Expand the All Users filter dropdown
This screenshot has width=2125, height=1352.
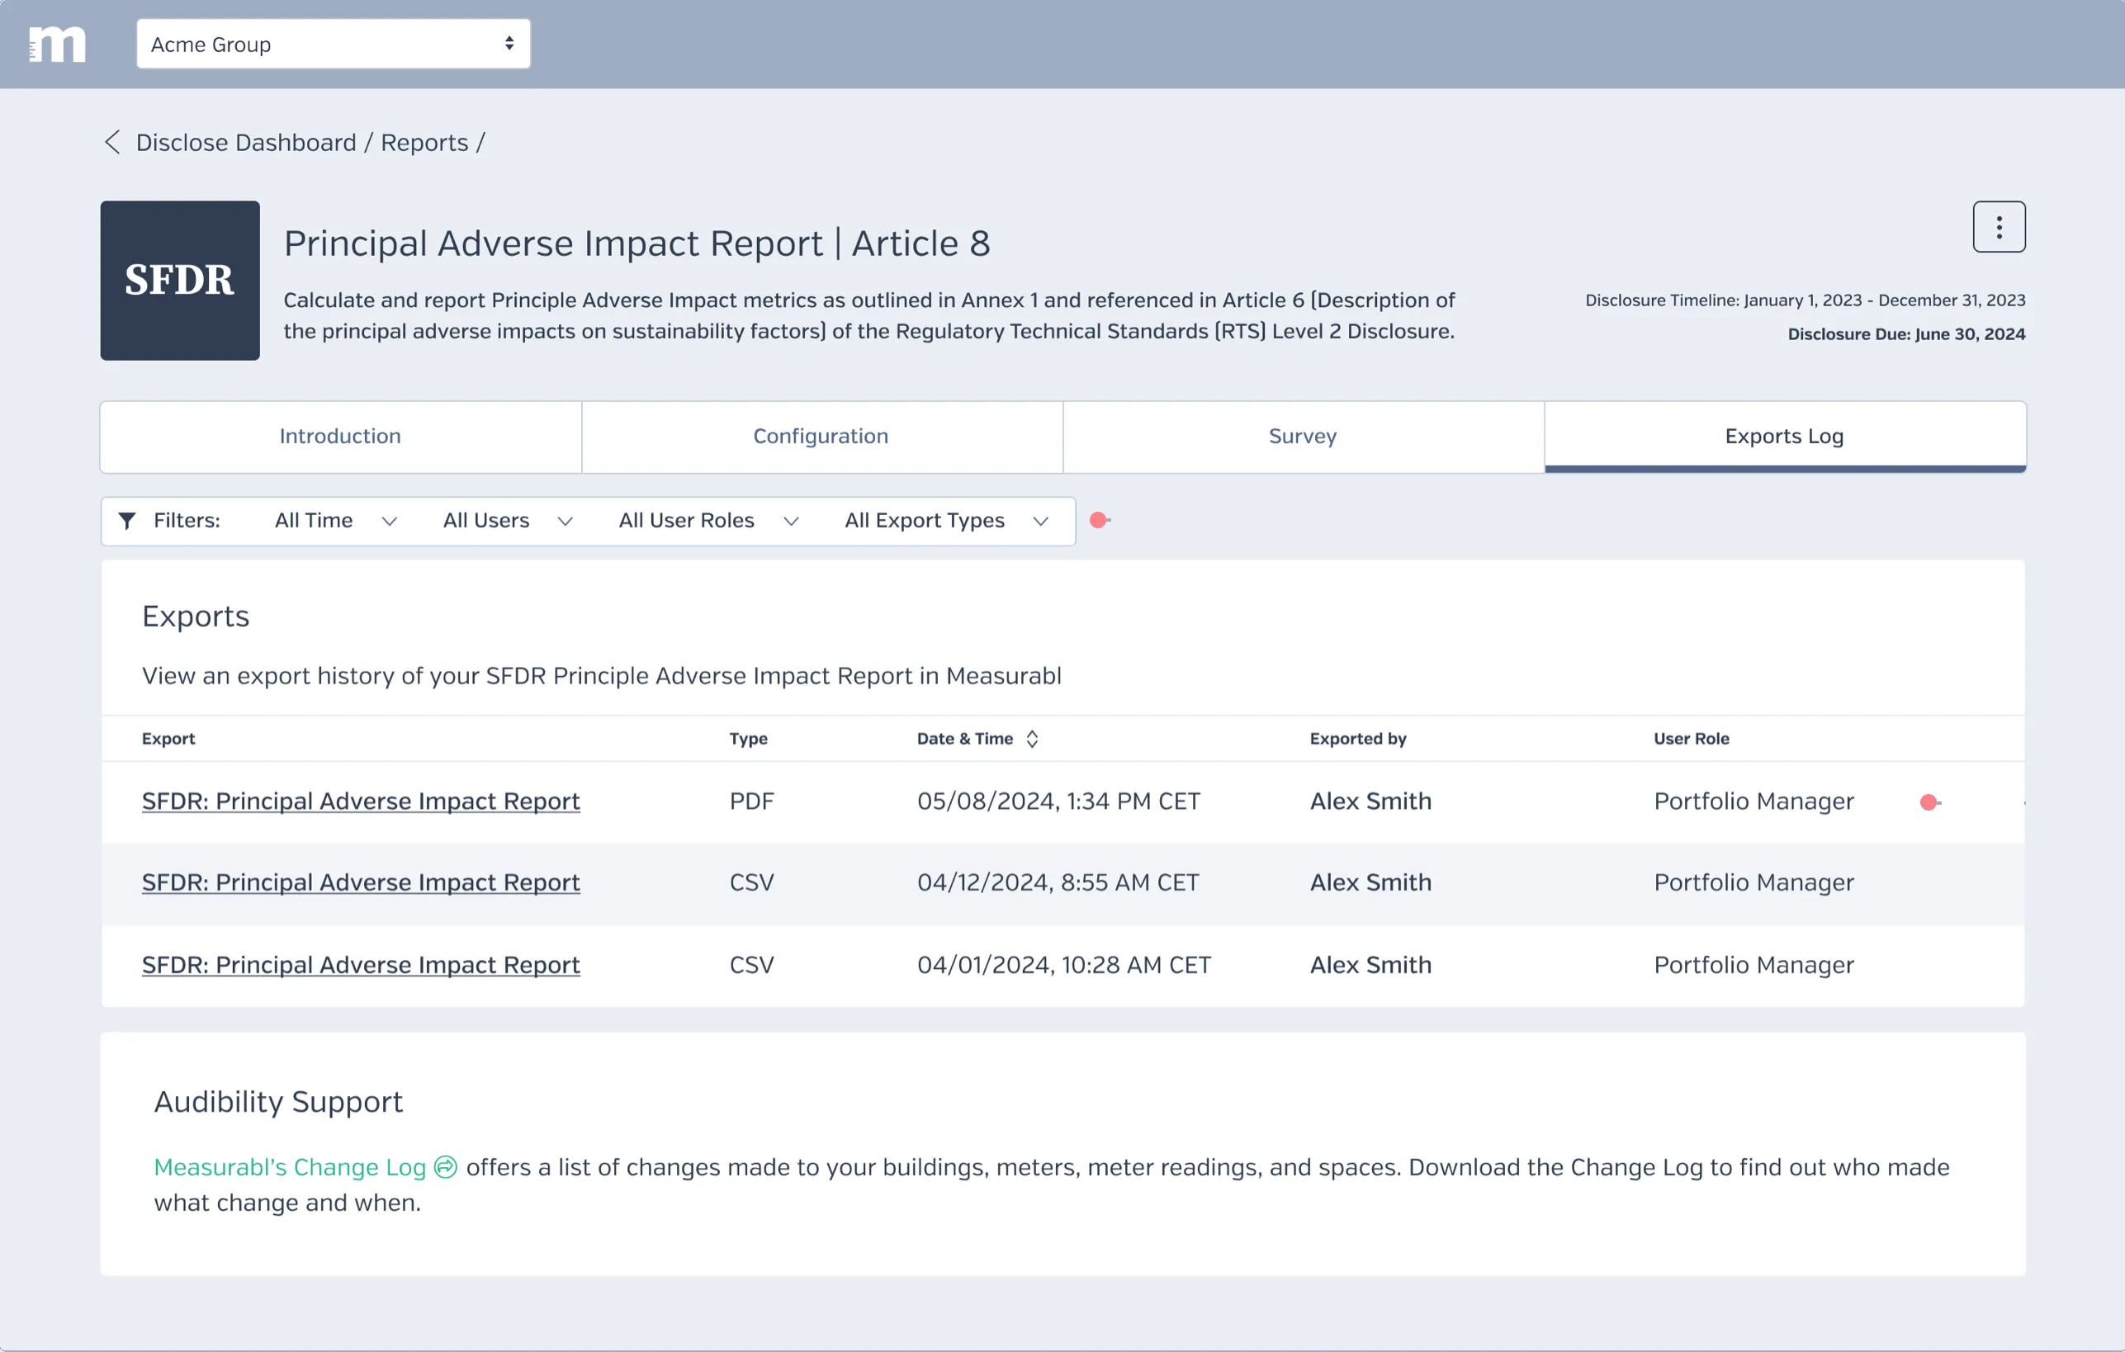pyautogui.click(x=509, y=521)
